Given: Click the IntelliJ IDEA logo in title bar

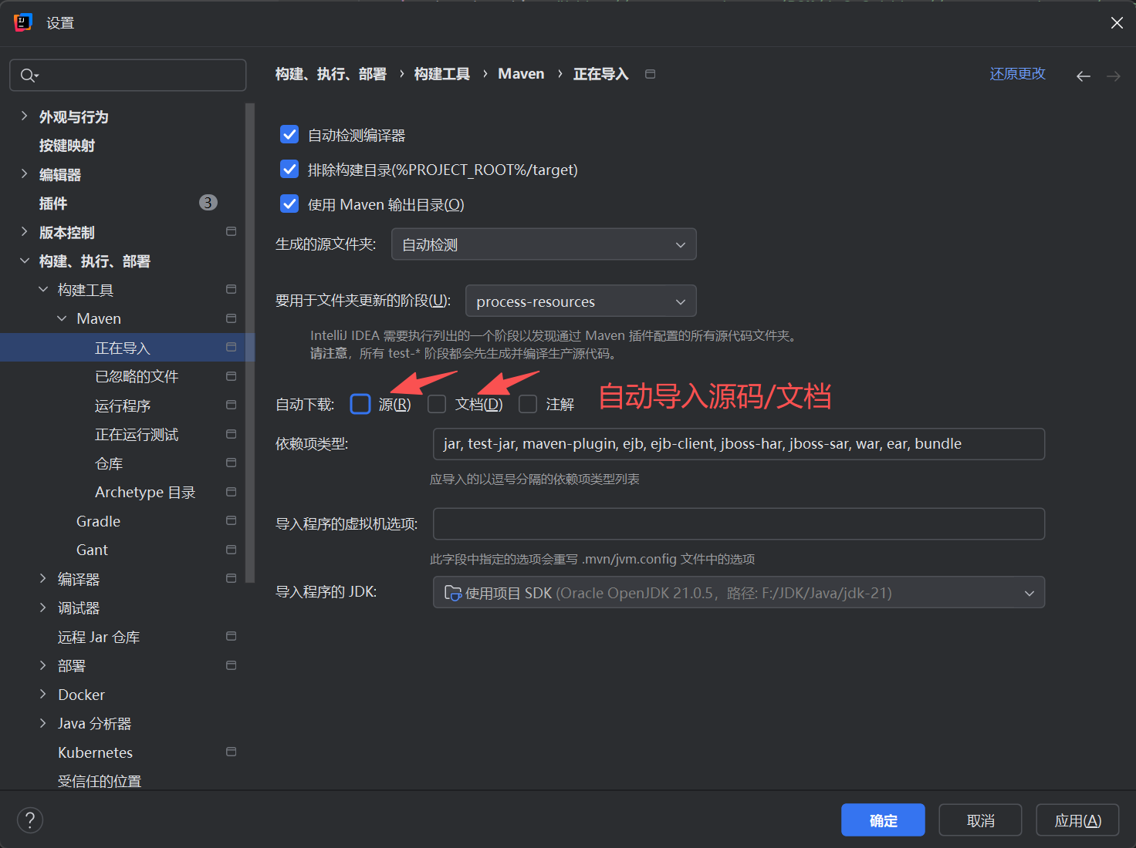Looking at the screenshot, I should (23, 23).
